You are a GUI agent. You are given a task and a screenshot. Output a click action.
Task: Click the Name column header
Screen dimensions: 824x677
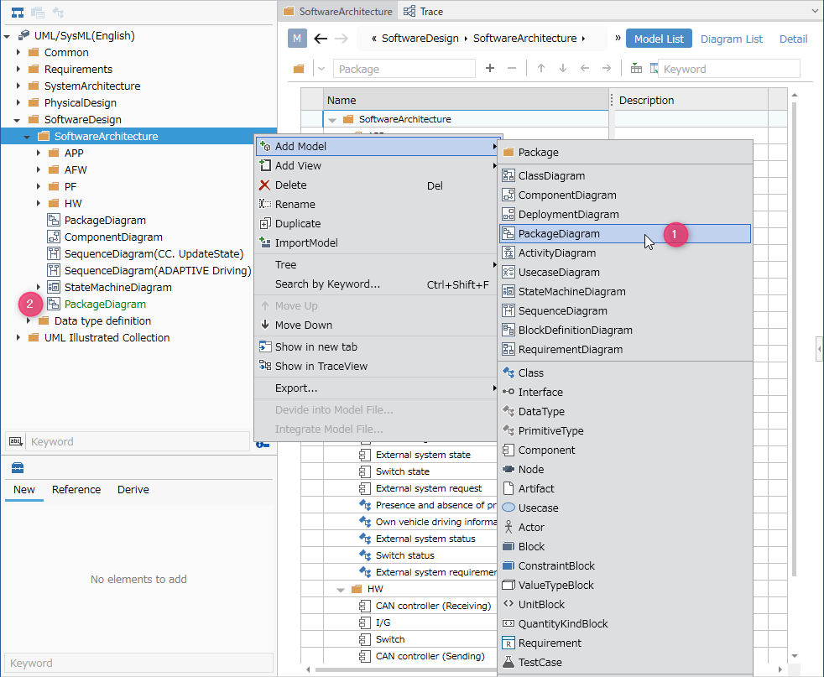tap(466, 100)
